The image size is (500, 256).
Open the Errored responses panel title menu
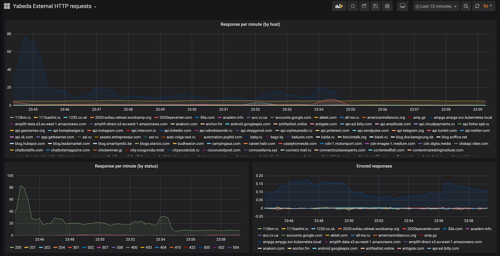tap(374, 166)
